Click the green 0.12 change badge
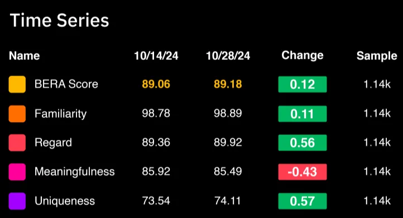This screenshot has height=218, width=403. 303,84
